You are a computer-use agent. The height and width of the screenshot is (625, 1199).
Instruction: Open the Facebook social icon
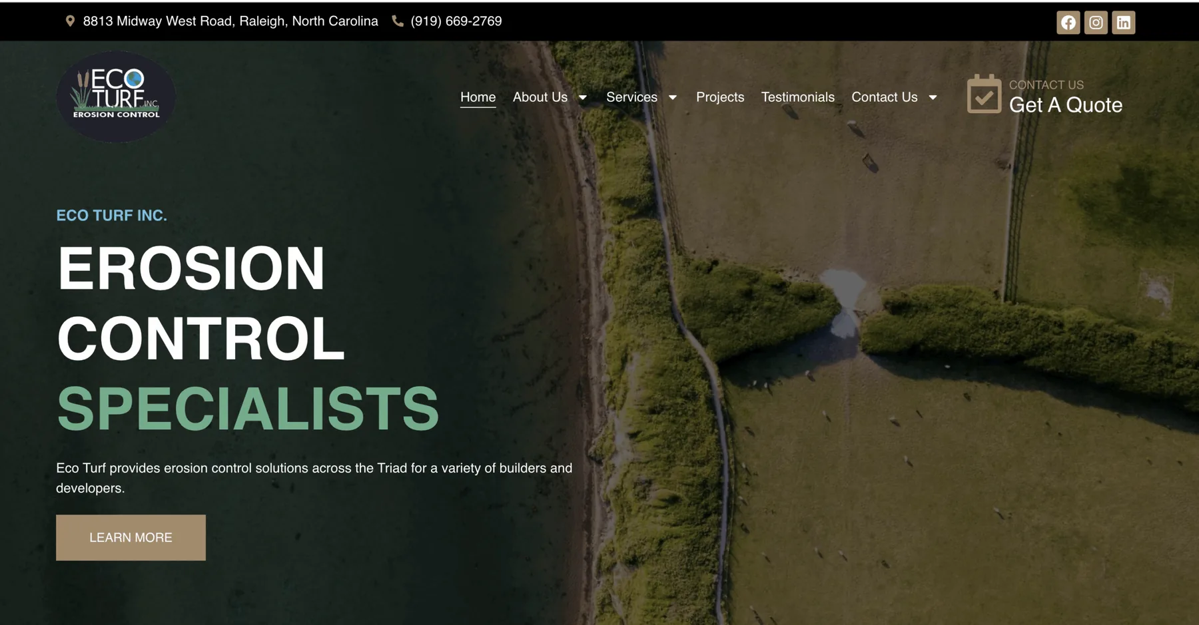(1068, 23)
